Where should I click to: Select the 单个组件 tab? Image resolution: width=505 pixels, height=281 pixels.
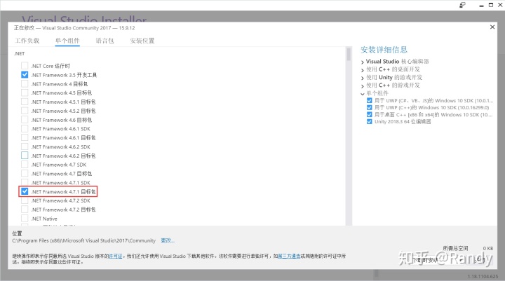[67, 41]
